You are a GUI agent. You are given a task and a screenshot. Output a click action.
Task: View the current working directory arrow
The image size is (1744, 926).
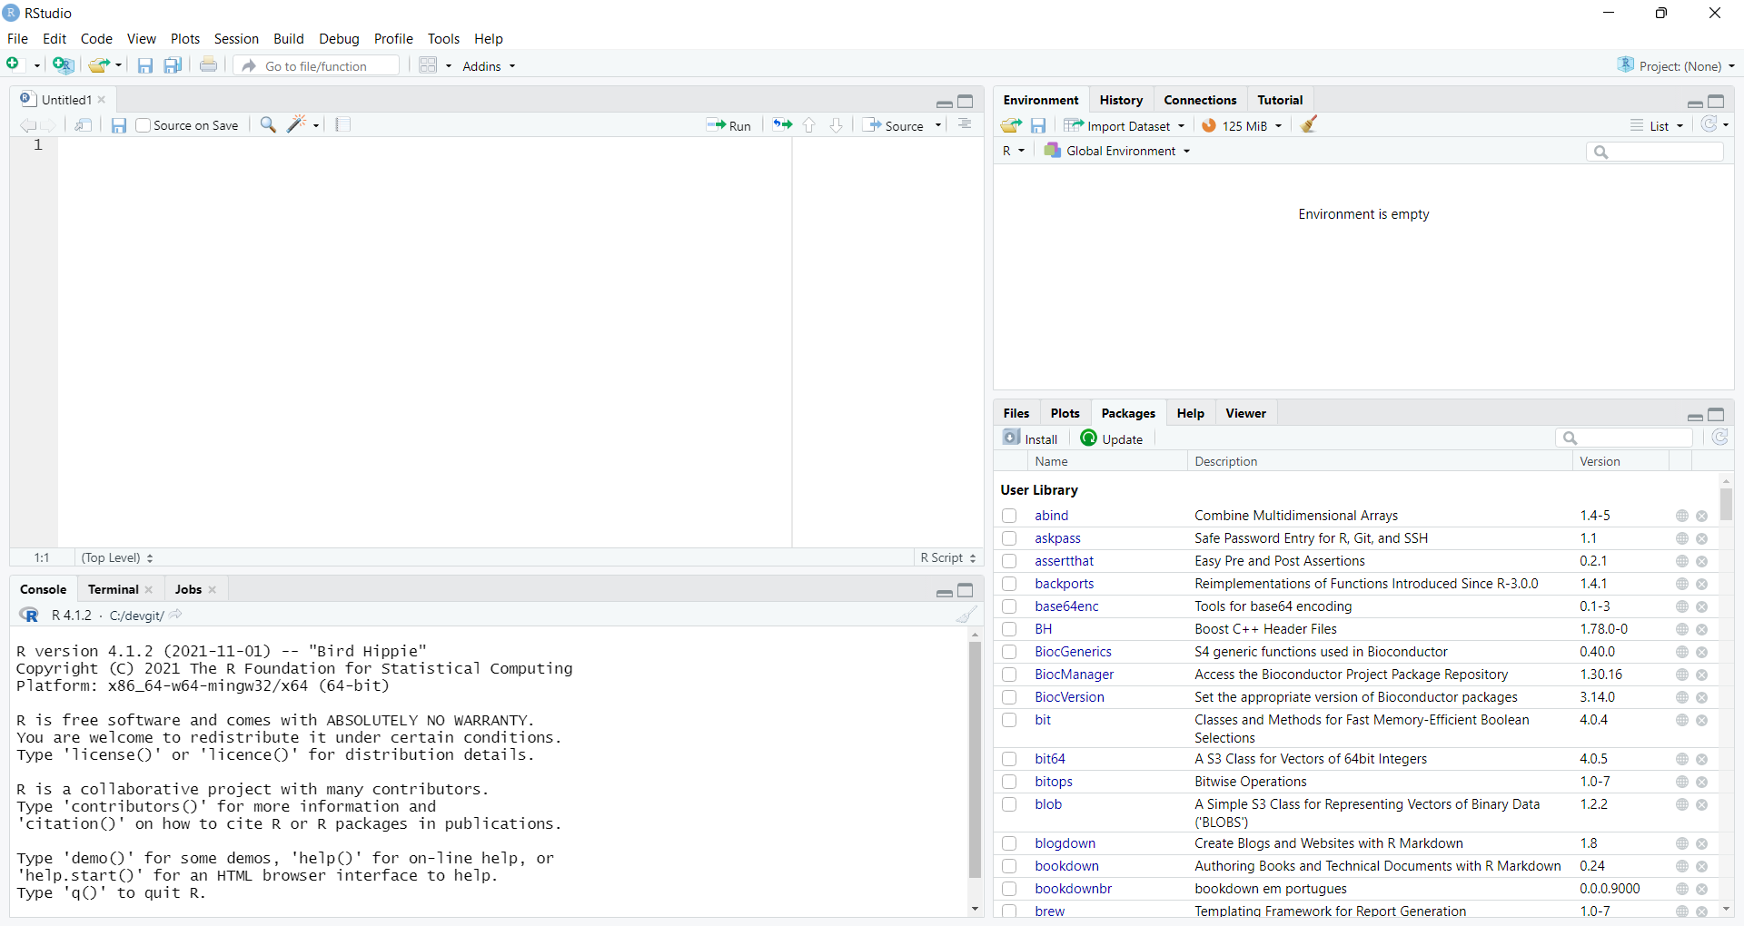click(x=175, y=615)
